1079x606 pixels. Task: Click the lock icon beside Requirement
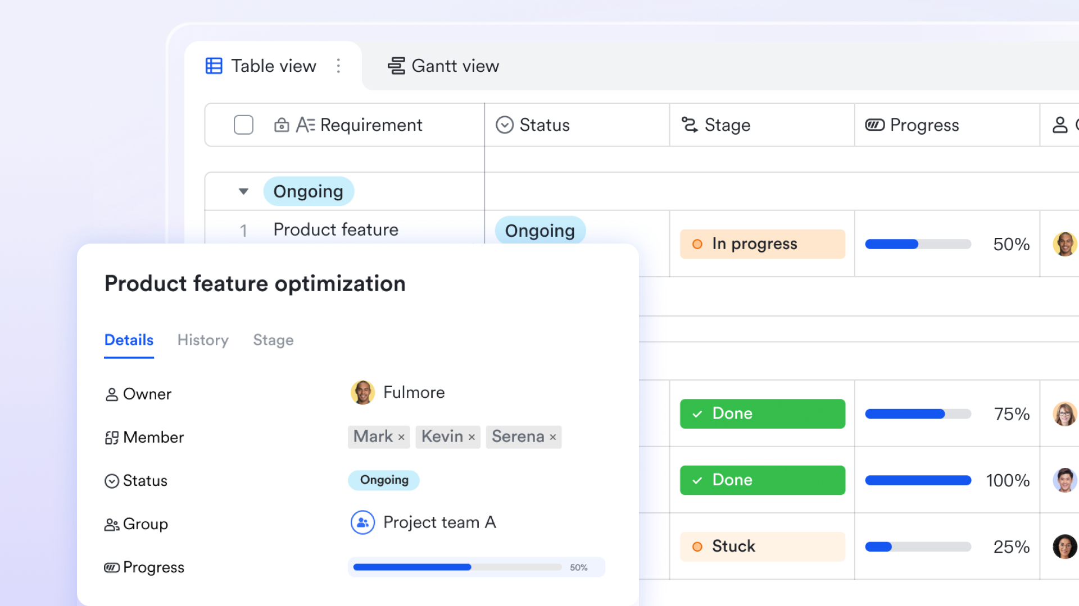tap(282, 125)
